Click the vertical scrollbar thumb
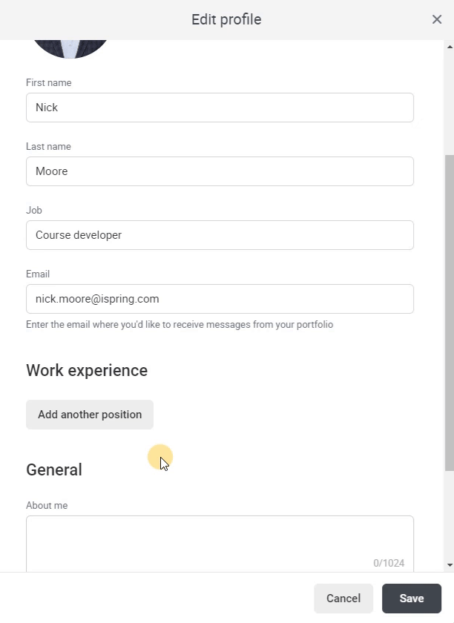 [450, 313]
